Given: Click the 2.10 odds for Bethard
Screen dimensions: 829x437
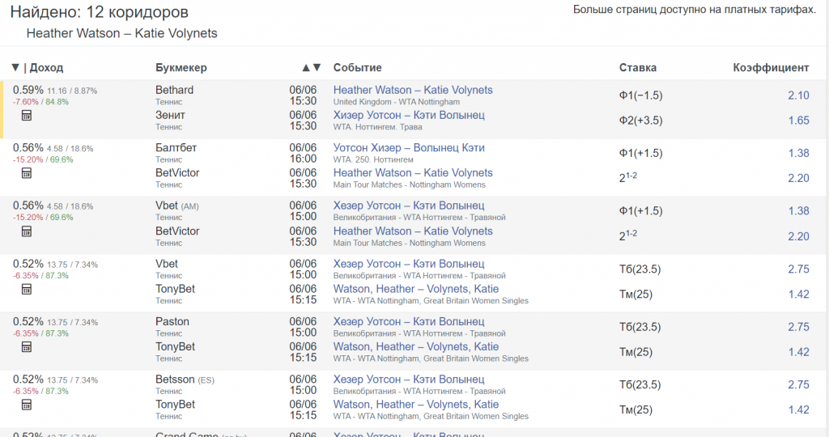Looking at the screenshot, I should click(x=798, y=95).
